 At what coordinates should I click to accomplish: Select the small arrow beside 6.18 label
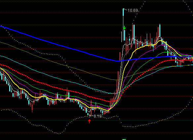pos(91,116)
